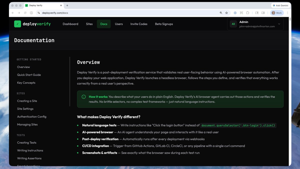The image size is (300, 169).
Task: Click the browser forward arrow
Action: [x=19, y=13]
